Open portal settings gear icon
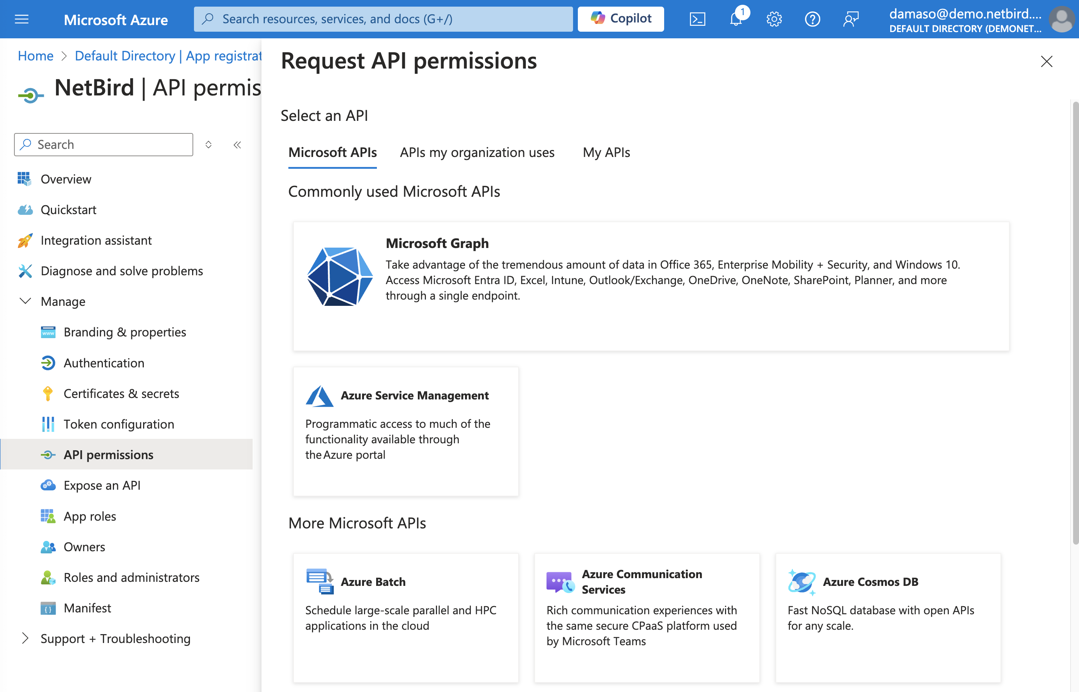 [x=774, y=19]
